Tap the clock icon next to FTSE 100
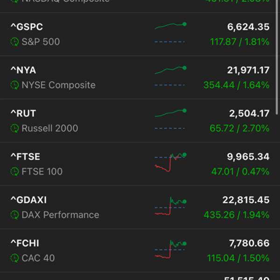Viewport: 280px width, 280px height. [x=14, y=172]
